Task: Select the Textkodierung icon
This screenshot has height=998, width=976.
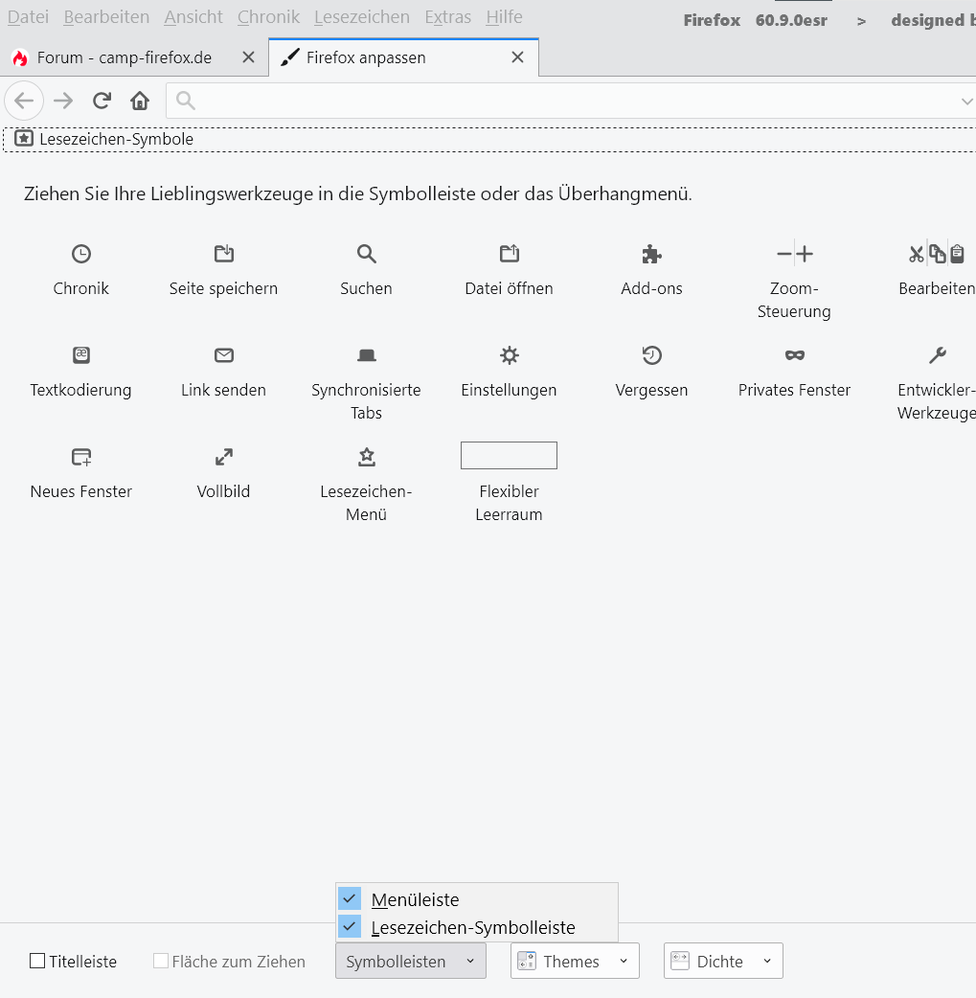Action: (80, 355)
